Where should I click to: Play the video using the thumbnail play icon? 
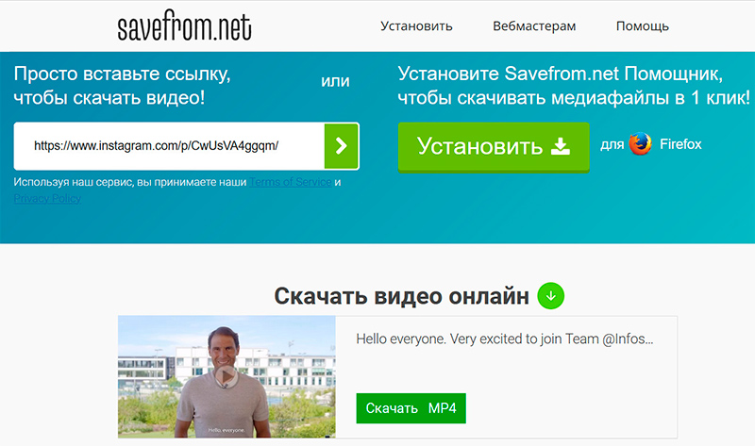(x=226, y=376)
